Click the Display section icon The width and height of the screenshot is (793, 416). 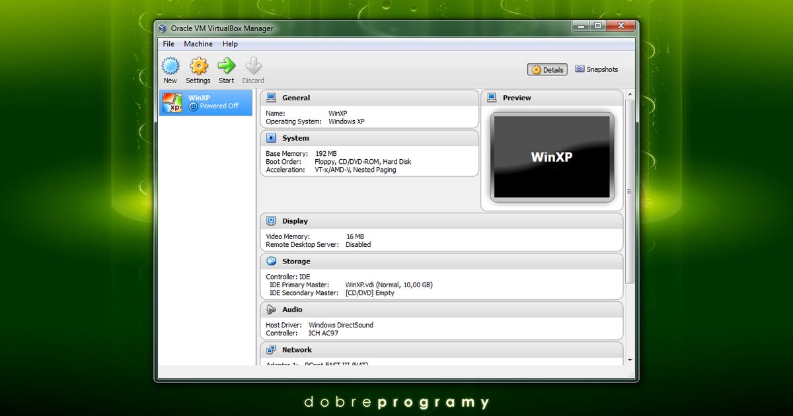271,221
